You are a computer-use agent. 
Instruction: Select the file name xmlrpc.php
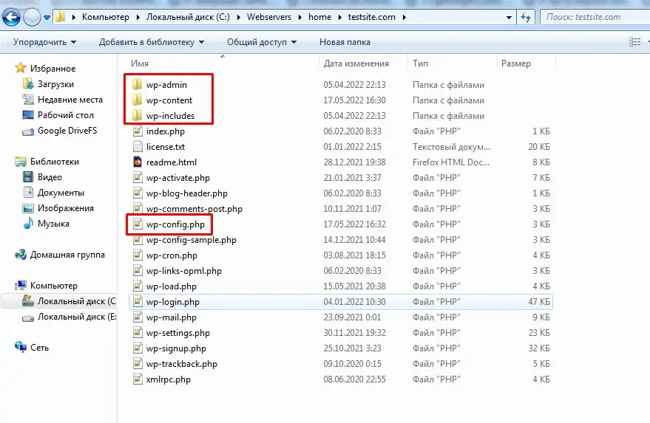coord(169,379)
